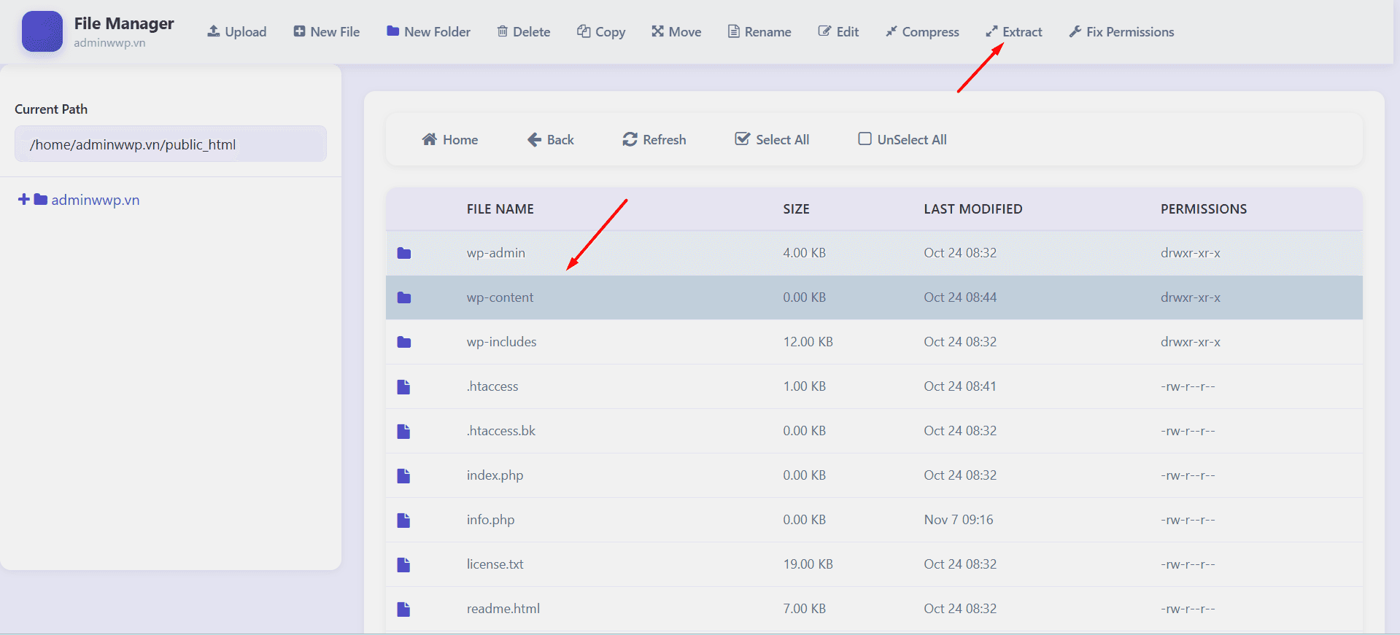Viewport: 1400px width, 635px height.
Task: Check the Select All checkbox
Action: pyautogui.click(x=742, y=139)
